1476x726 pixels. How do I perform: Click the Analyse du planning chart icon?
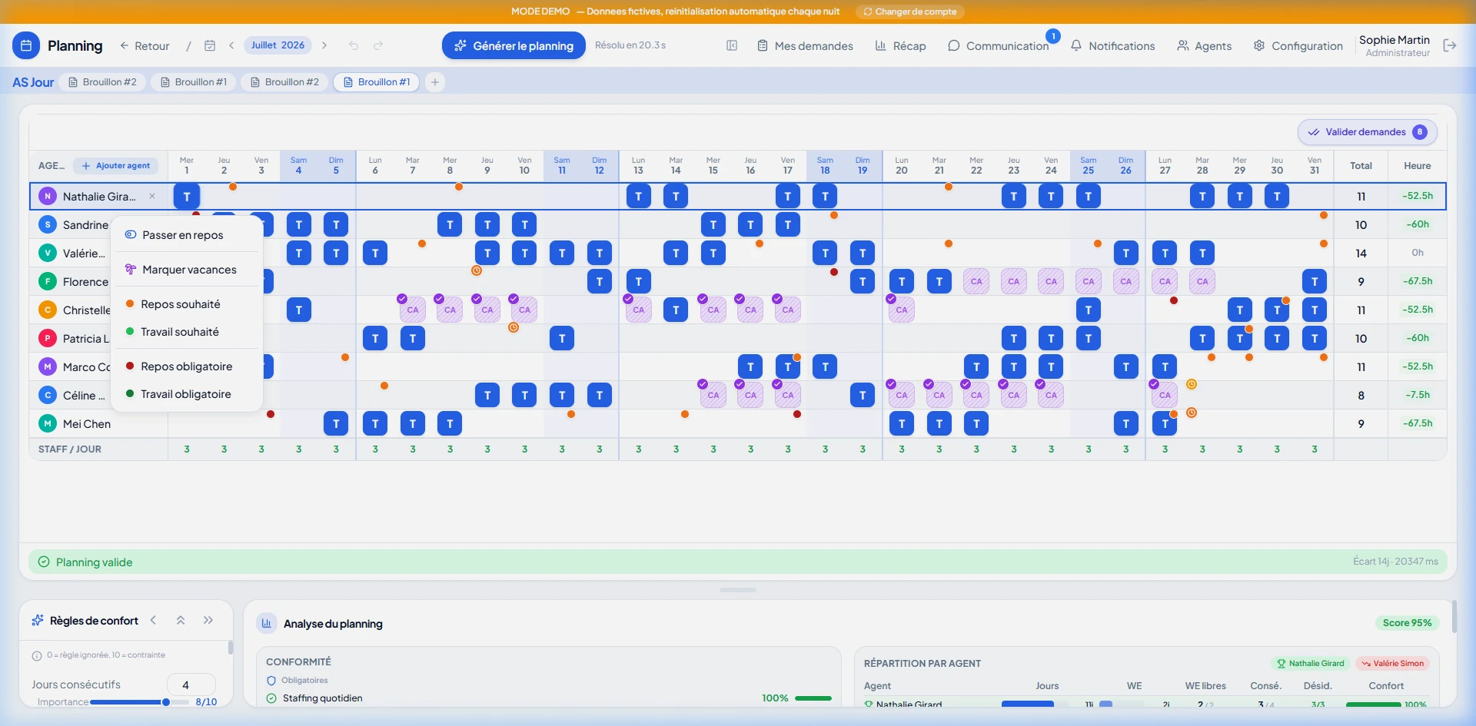267,623
